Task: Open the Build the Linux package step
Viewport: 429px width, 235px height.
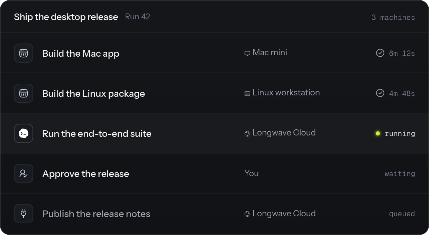Action: (x=214, y=93)
